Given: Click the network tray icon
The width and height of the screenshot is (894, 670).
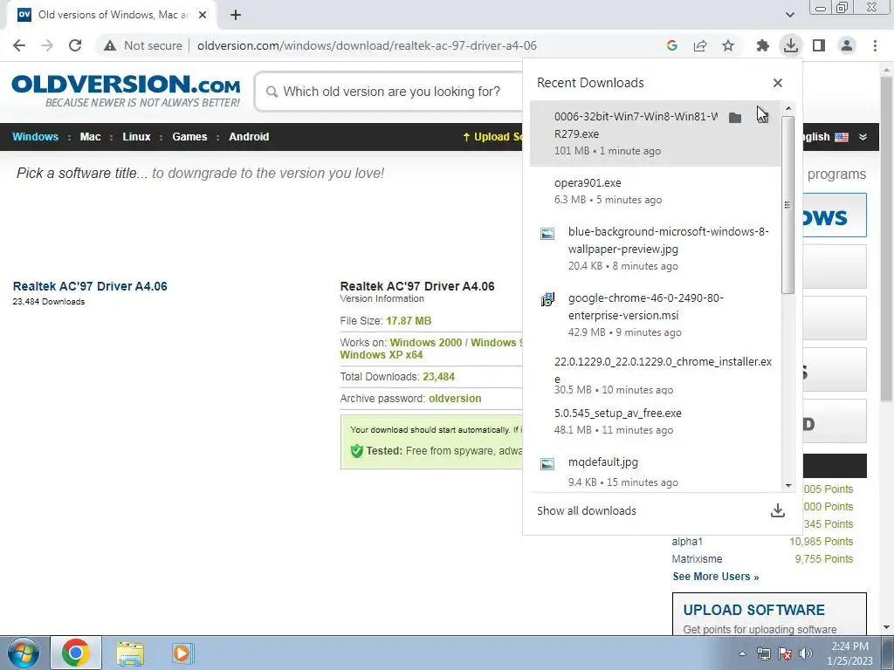Looking at the screenshot, I should click(x=764, y=653).
